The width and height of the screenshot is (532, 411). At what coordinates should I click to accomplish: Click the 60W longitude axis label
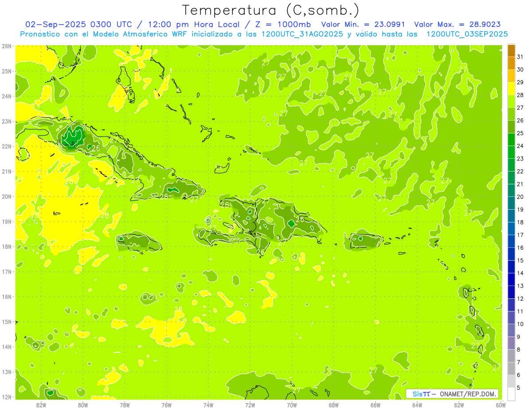(x=501, y=405)
